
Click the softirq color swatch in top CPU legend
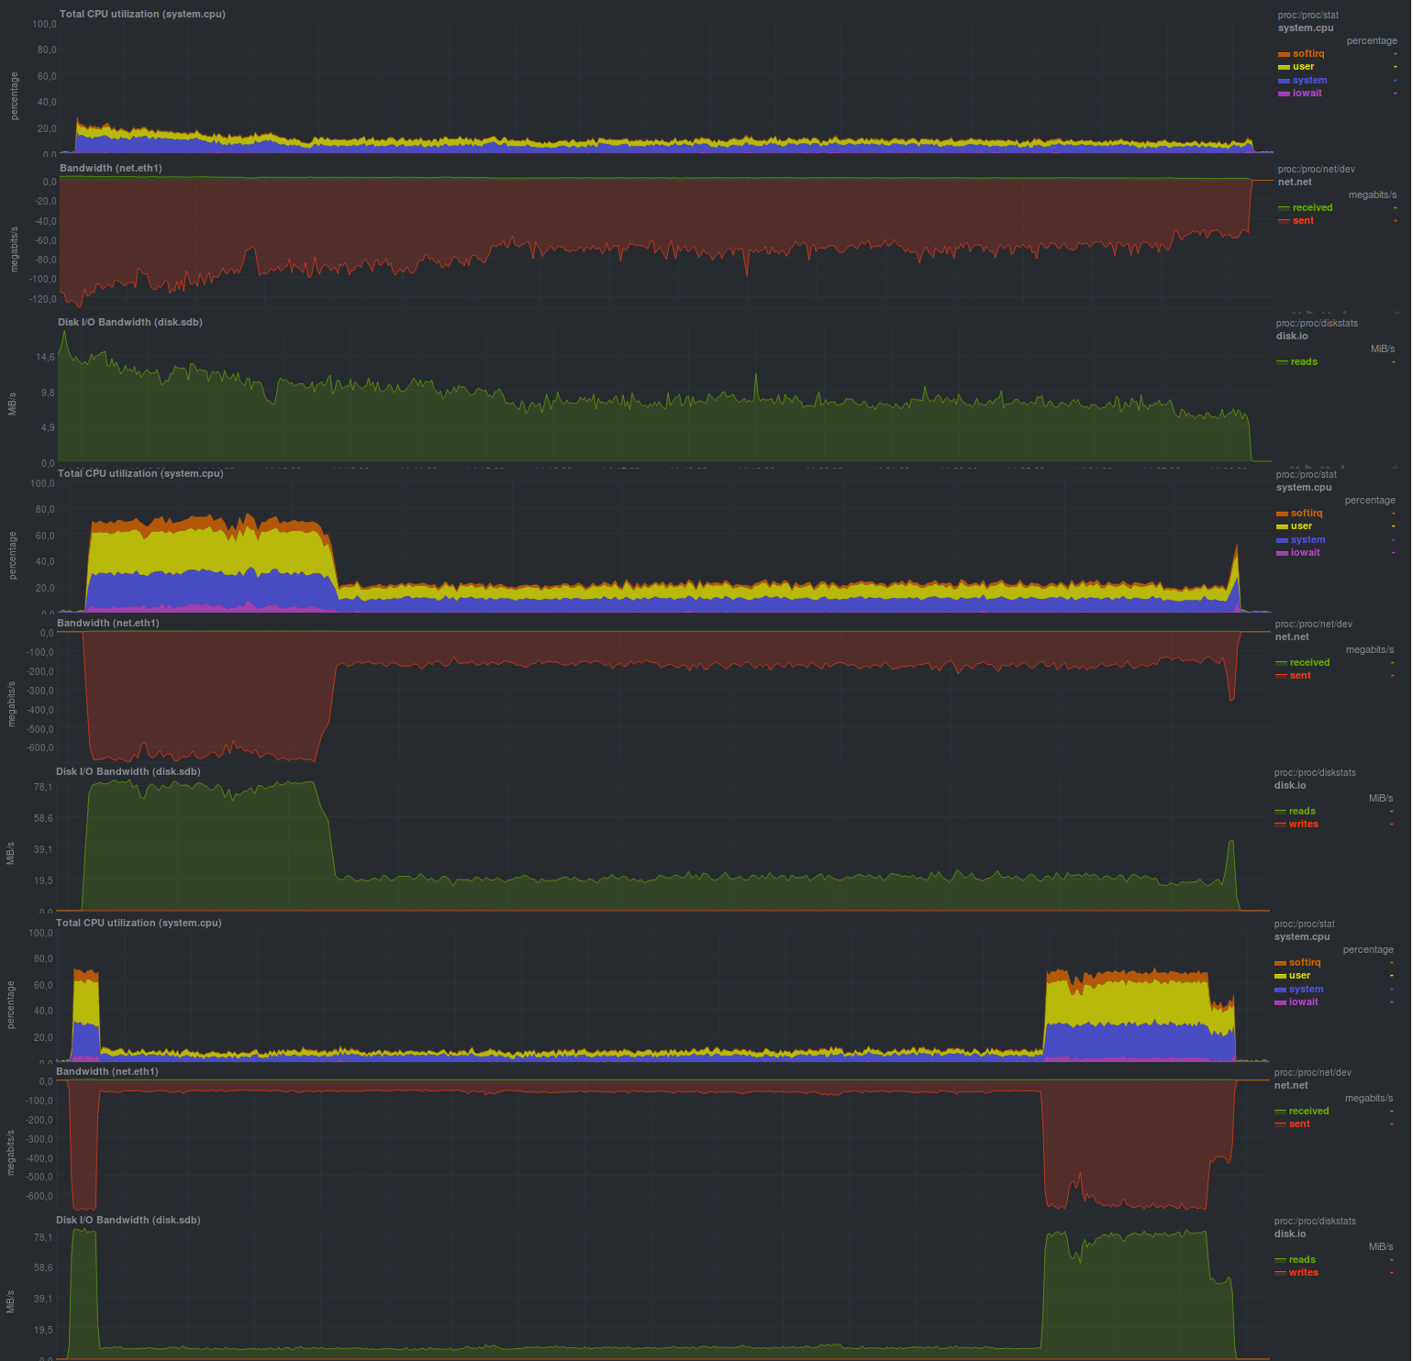(x=1284, y=54)
